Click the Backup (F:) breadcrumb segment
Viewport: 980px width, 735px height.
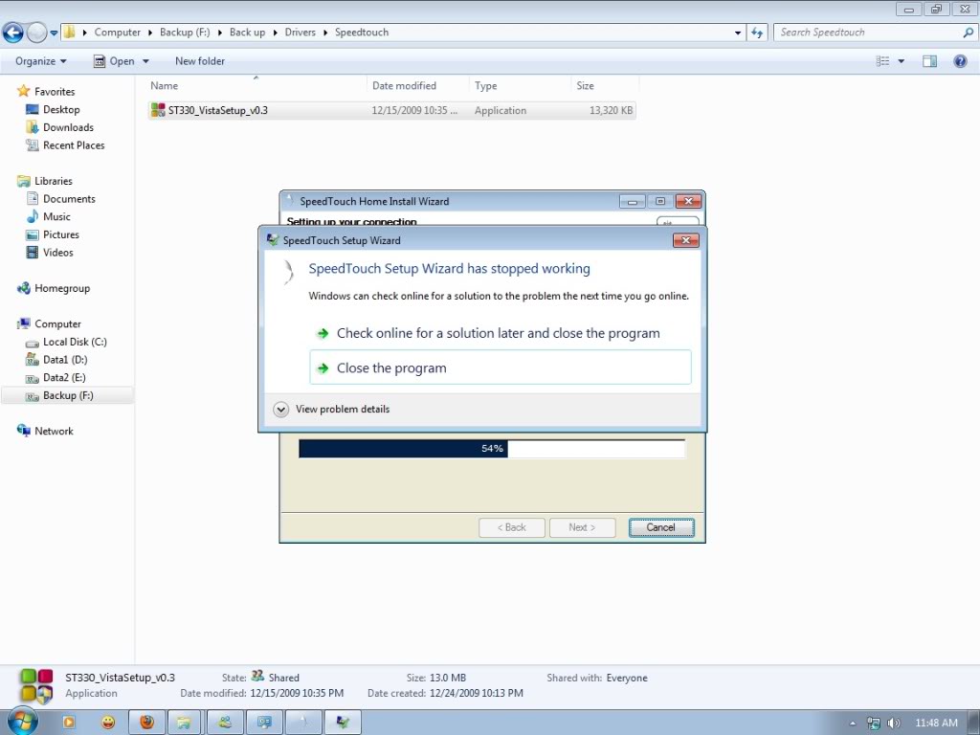click(x=185, y=33)
